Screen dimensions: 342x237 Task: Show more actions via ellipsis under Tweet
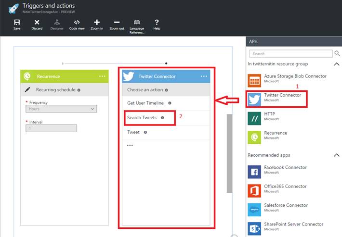(x=130, y=145)
